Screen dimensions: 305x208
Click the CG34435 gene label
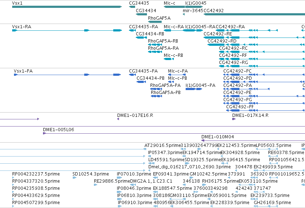pos(139,3)
